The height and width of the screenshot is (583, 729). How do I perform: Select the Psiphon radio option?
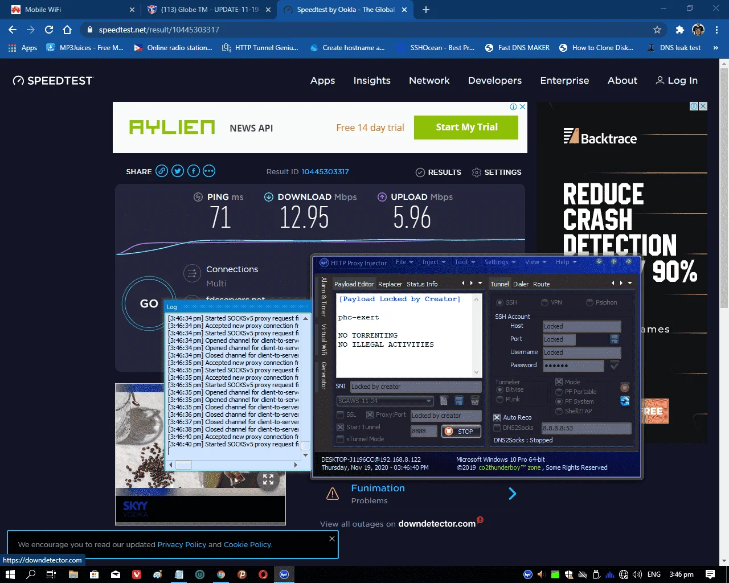coord(589,302)
